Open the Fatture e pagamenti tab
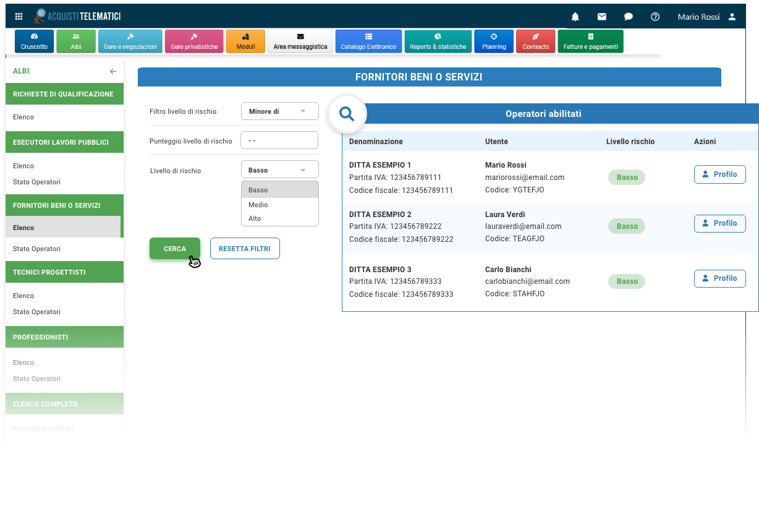 [x=590, y=41]
